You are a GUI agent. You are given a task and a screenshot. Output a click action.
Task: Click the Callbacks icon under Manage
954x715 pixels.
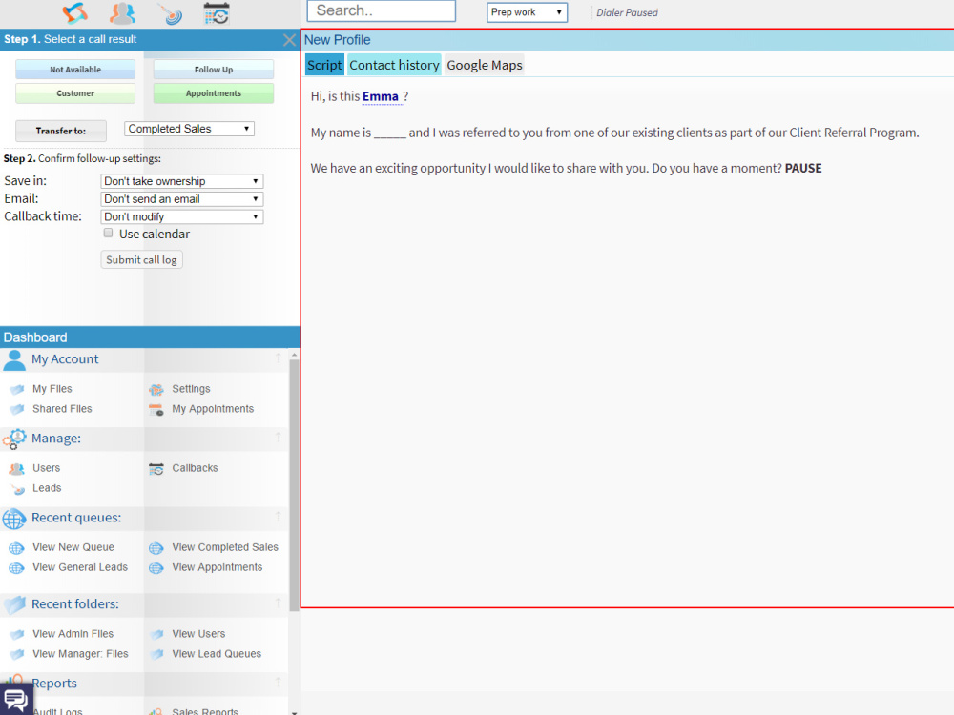[156, 469]
